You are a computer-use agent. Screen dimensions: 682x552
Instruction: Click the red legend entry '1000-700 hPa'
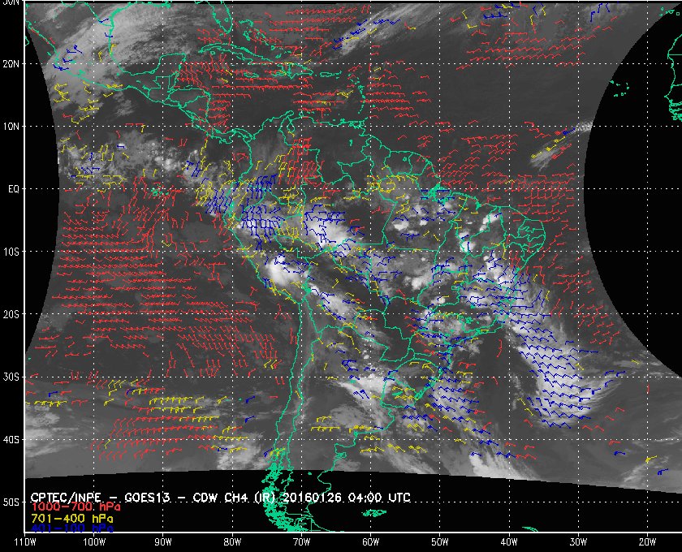[x=76, y=507]
